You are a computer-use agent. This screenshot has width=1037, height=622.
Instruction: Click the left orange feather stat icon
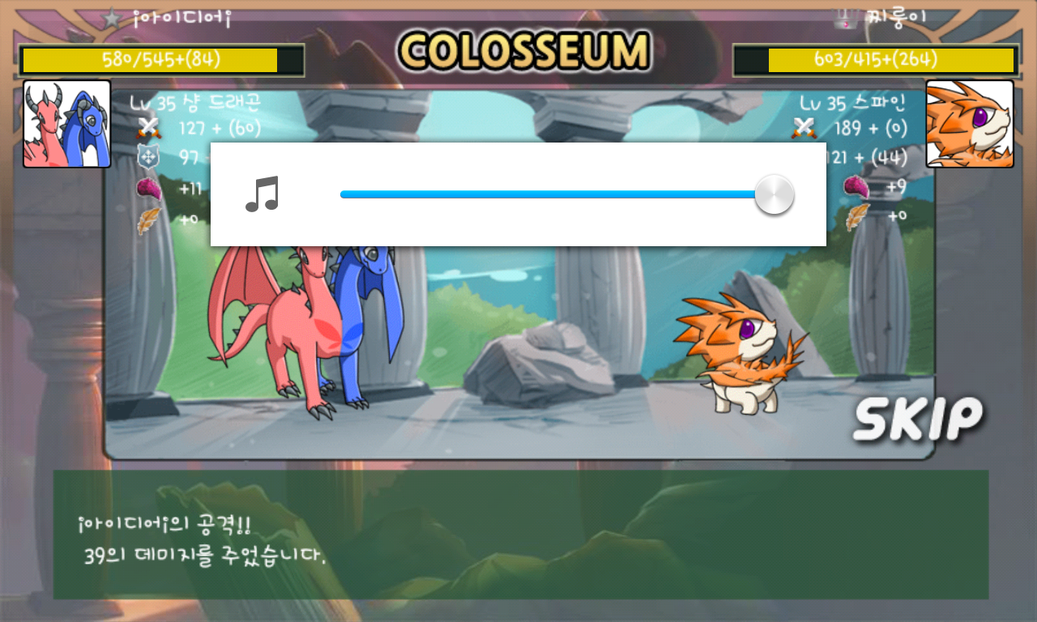point(148,220)
